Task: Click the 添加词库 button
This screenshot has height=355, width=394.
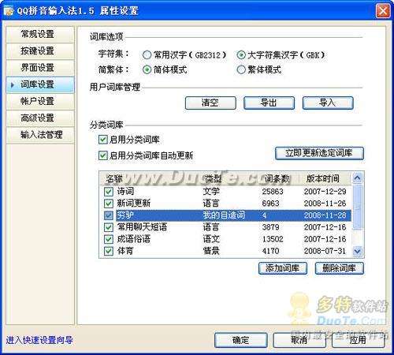Action: tap(283, 268)
